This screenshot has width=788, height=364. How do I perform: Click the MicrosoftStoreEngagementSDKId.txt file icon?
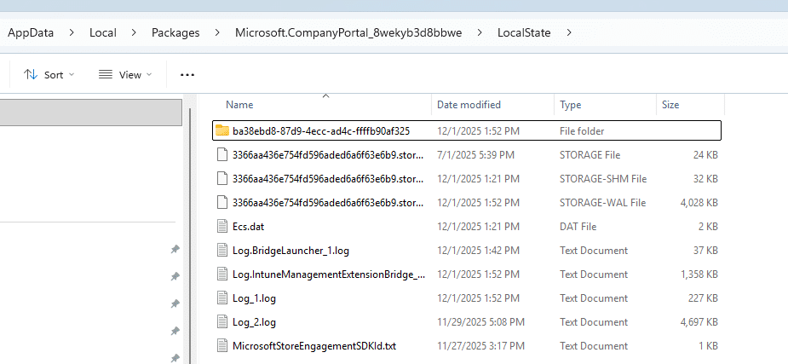tap(222, 346)
